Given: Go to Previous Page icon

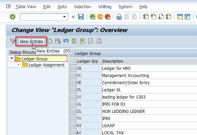Looking at the screenshot, I should pos(153,17).
